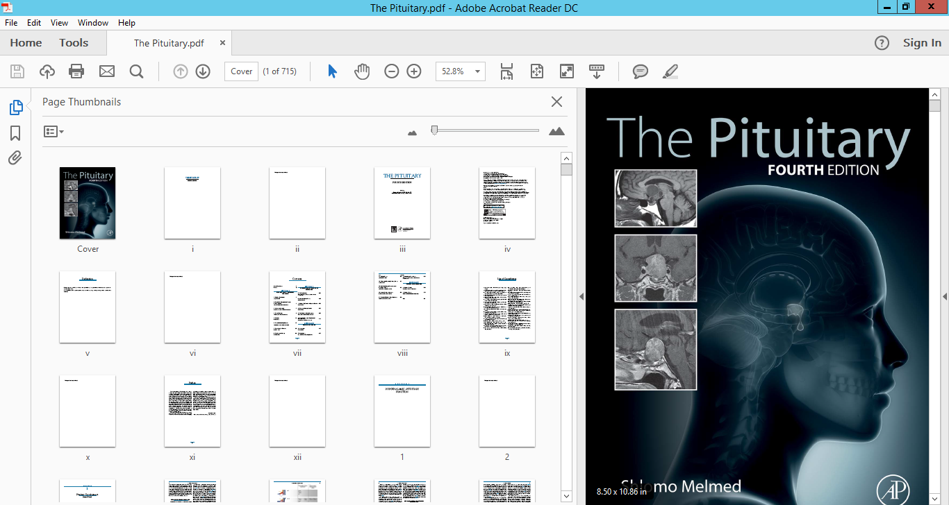Click the Sign In link
The image size is (949, 505).
click(922, 43)
